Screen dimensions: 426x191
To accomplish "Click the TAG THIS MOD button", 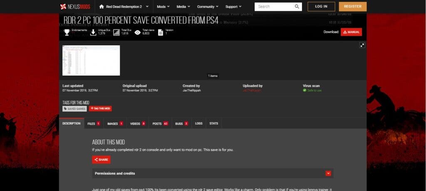I will [x=100, y=108].
